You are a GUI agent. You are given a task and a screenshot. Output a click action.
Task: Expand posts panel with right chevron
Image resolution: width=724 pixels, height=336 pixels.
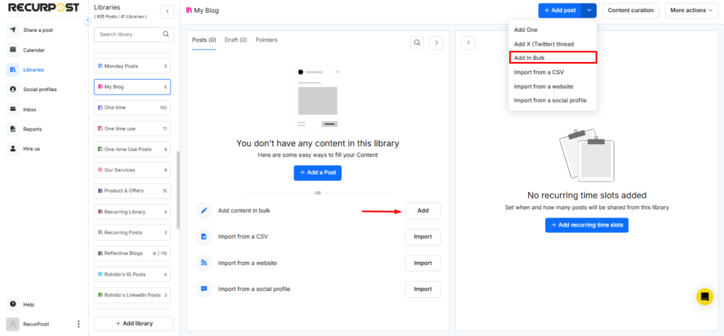437,43
